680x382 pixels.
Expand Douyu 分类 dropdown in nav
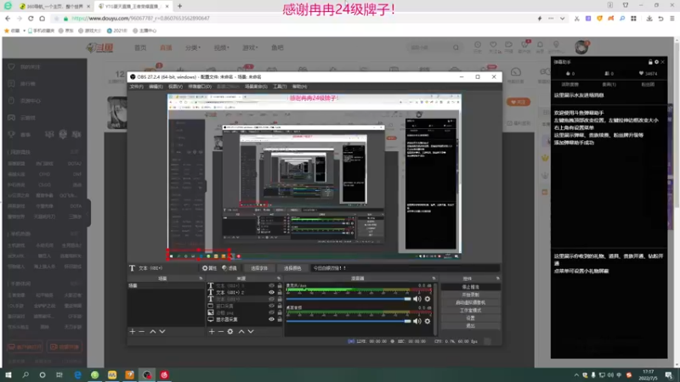193,48
